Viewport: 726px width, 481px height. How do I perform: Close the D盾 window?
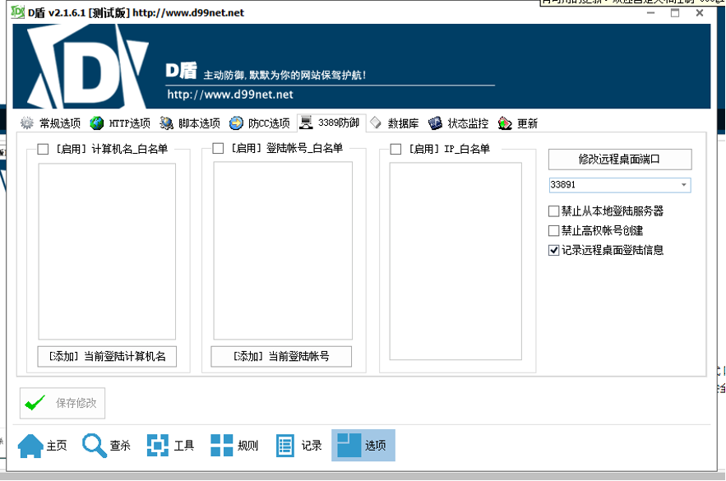coord(700,13)
